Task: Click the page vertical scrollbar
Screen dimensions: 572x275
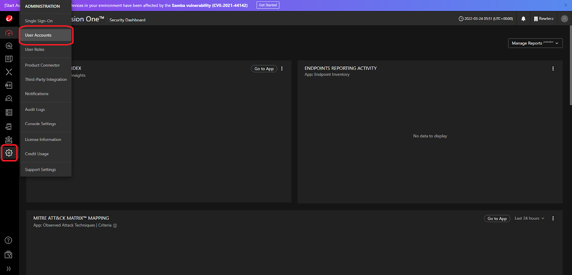Action: (571, 65)
